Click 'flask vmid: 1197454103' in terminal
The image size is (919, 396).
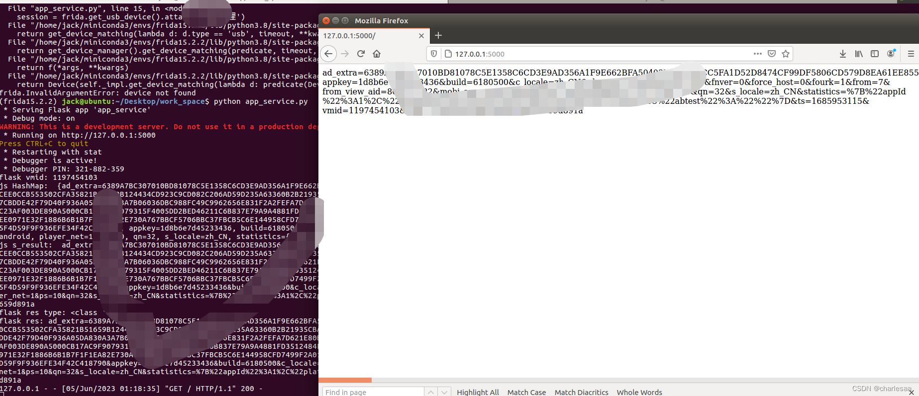(49, 177)
